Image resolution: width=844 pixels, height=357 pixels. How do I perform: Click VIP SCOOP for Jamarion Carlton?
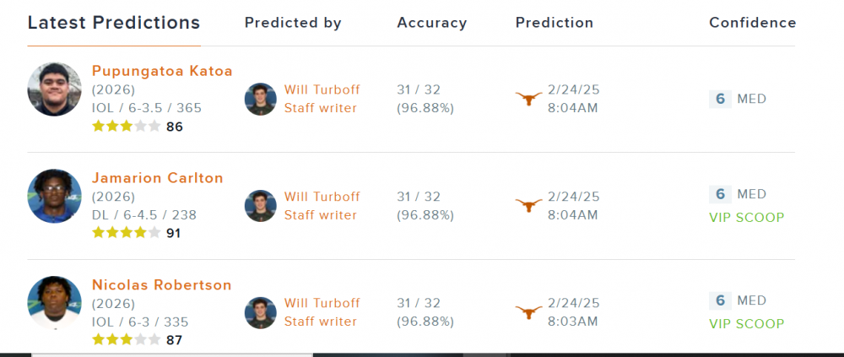[746, 218]
